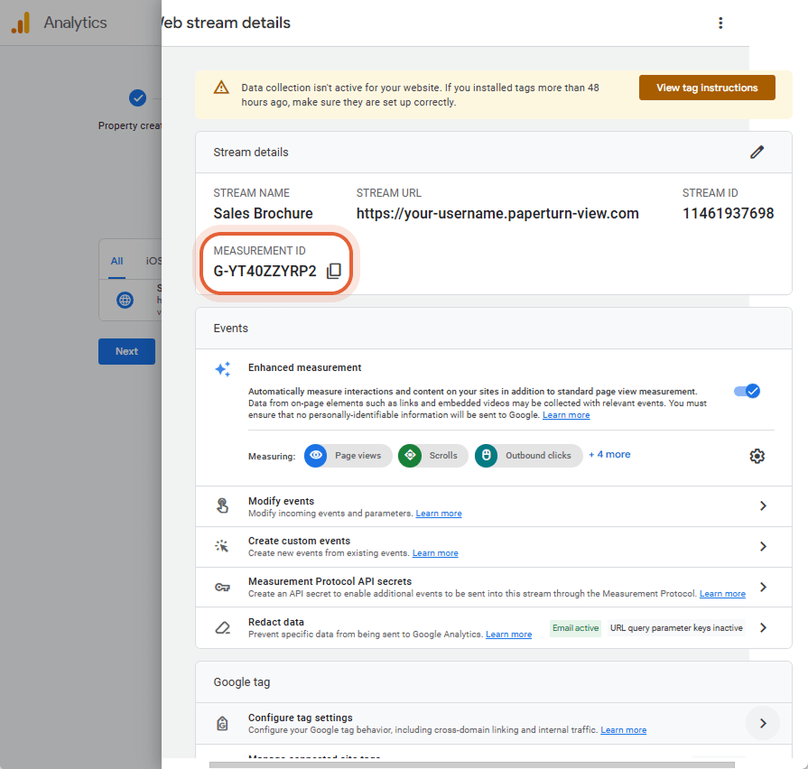Switch to the All platforms tab

(117, 261)
